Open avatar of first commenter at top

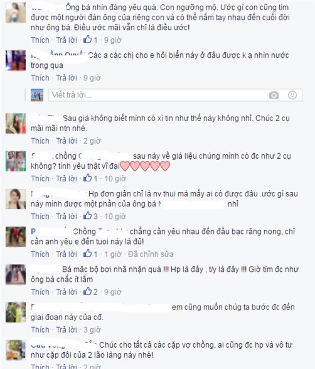click(x=16, y=13)
